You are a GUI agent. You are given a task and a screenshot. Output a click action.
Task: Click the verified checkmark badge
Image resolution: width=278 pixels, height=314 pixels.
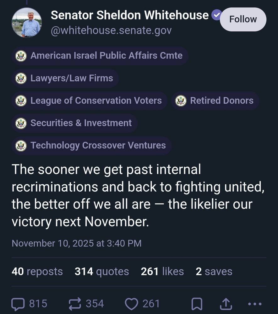pyautogui.click(x=217, y=14)
